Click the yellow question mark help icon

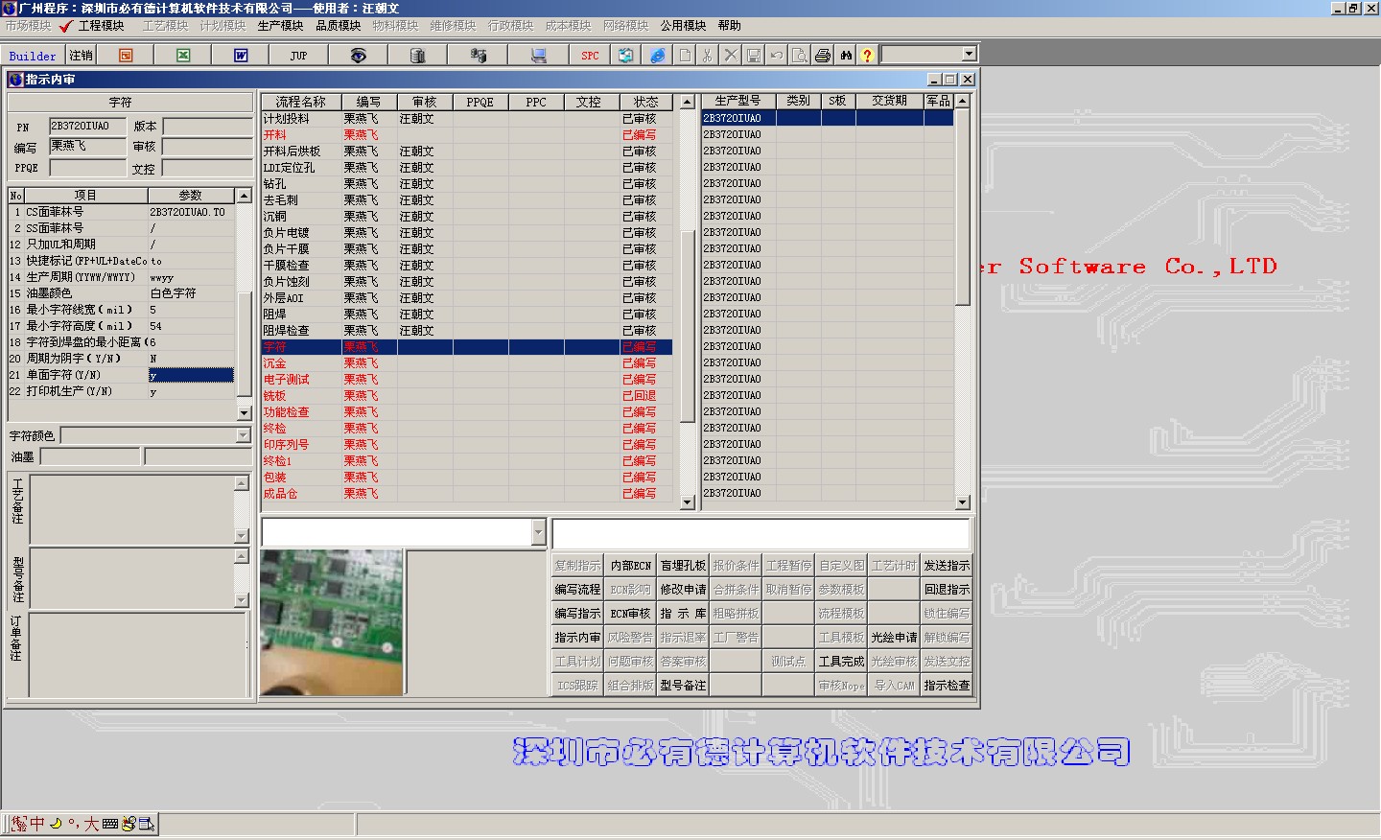coord(867,56)
